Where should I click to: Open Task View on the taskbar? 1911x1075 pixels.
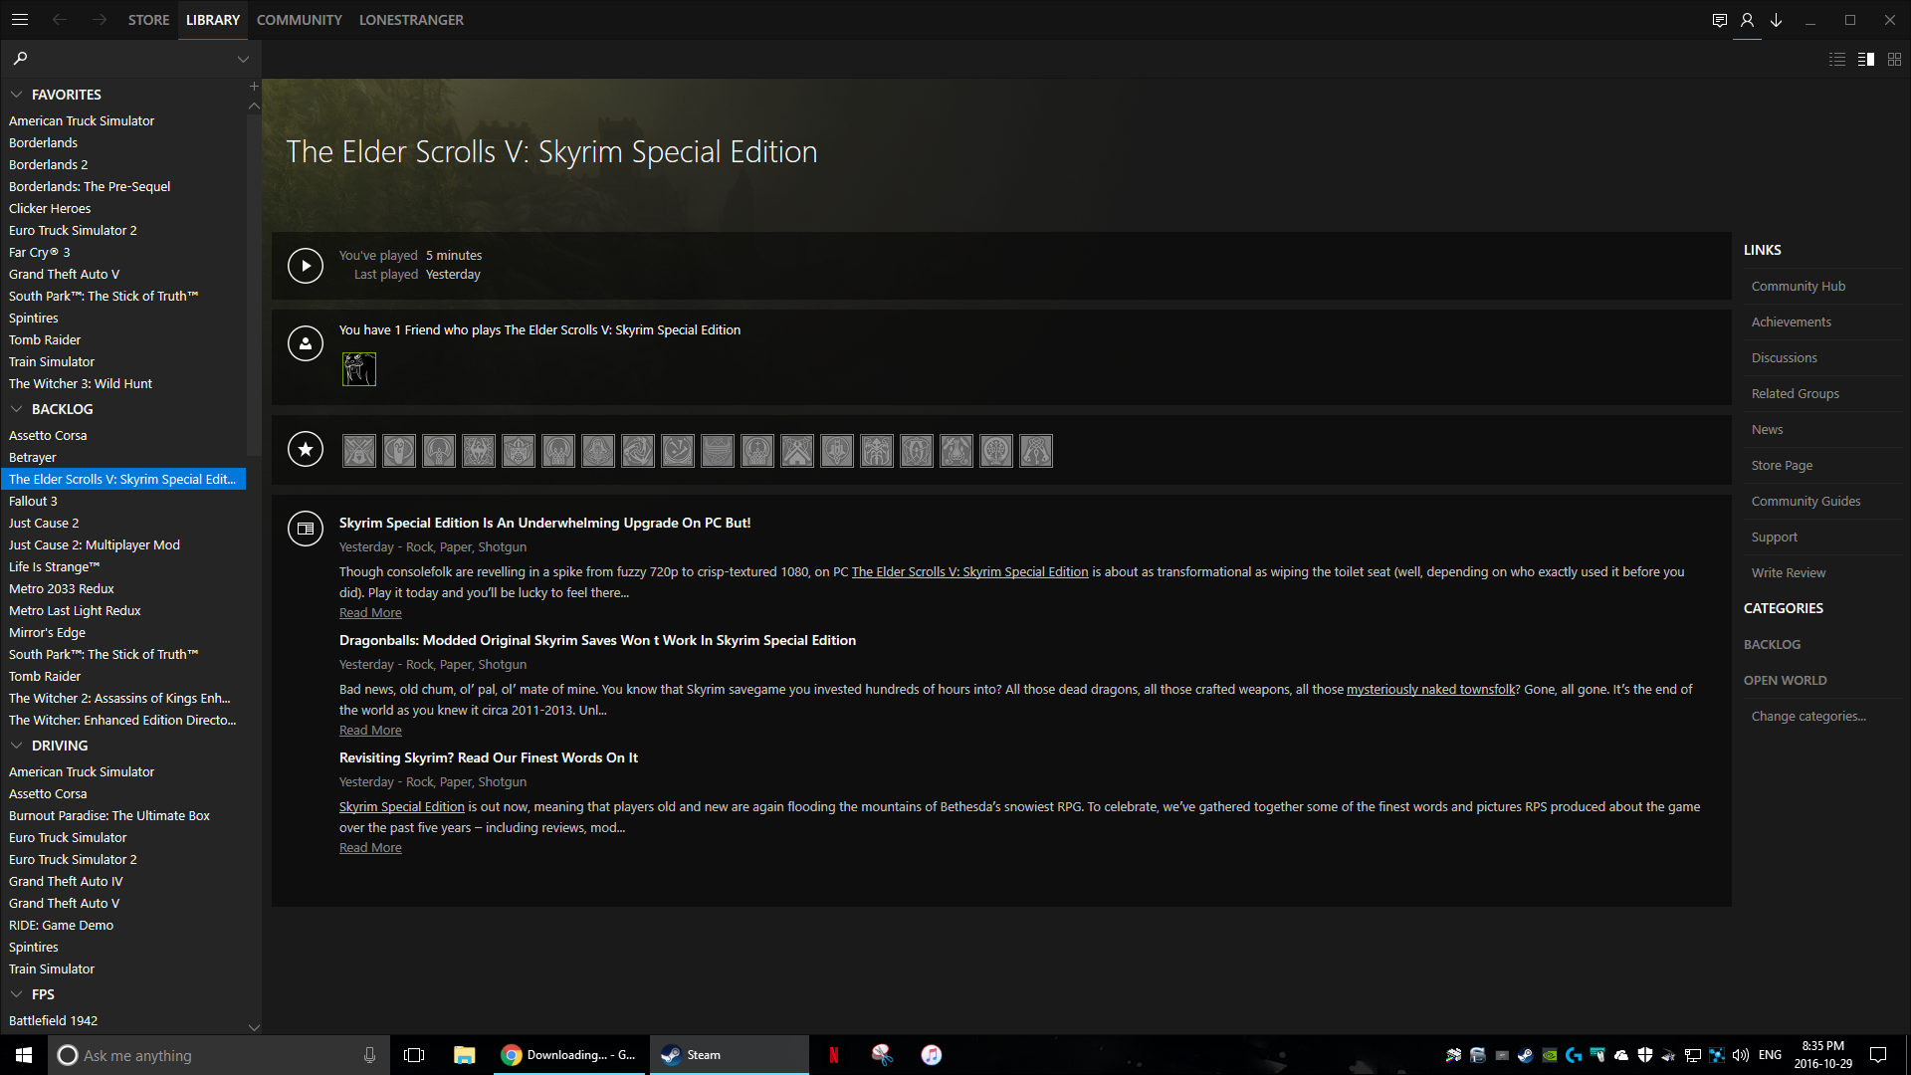[414, 1055]
